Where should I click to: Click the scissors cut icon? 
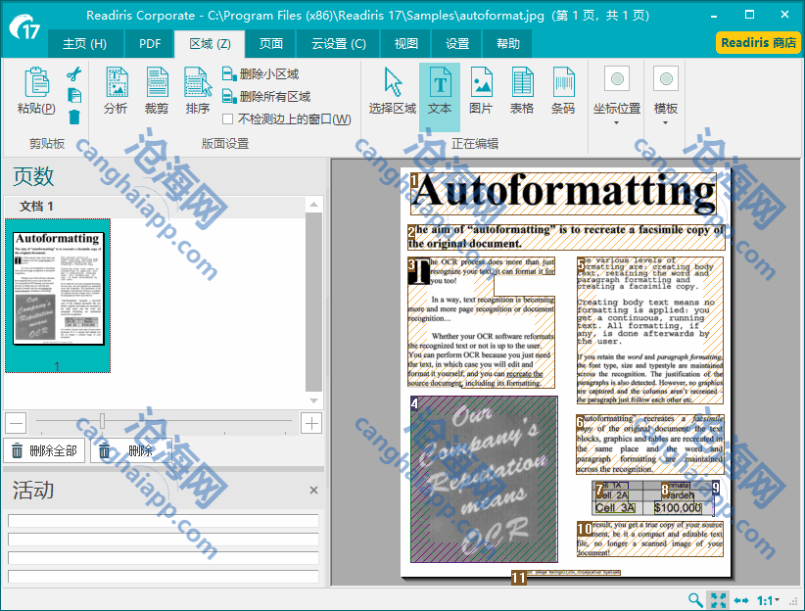click(x=74, y=74)
